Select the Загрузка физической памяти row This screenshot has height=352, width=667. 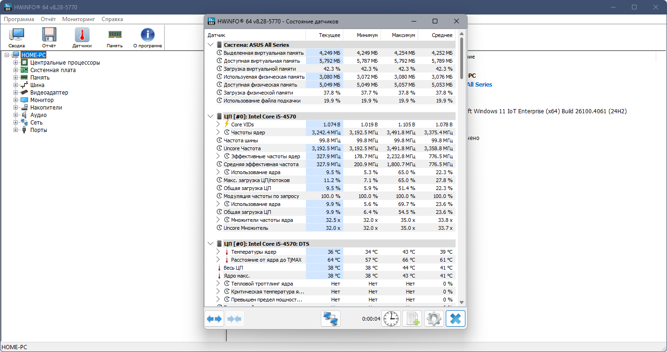click(331, 93)
